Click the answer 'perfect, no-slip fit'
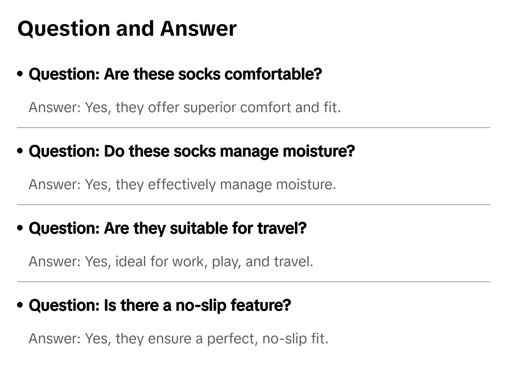507x379 pixels. point(178,339)
